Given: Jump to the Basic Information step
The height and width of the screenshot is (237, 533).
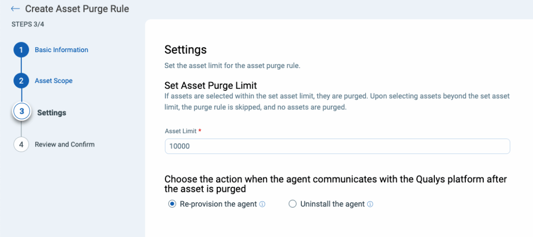Looking at the screenshot, I should point(62,50).
